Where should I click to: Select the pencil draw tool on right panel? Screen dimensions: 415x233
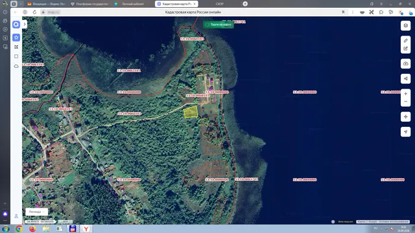pyautogui.click(x=406, y=41)
